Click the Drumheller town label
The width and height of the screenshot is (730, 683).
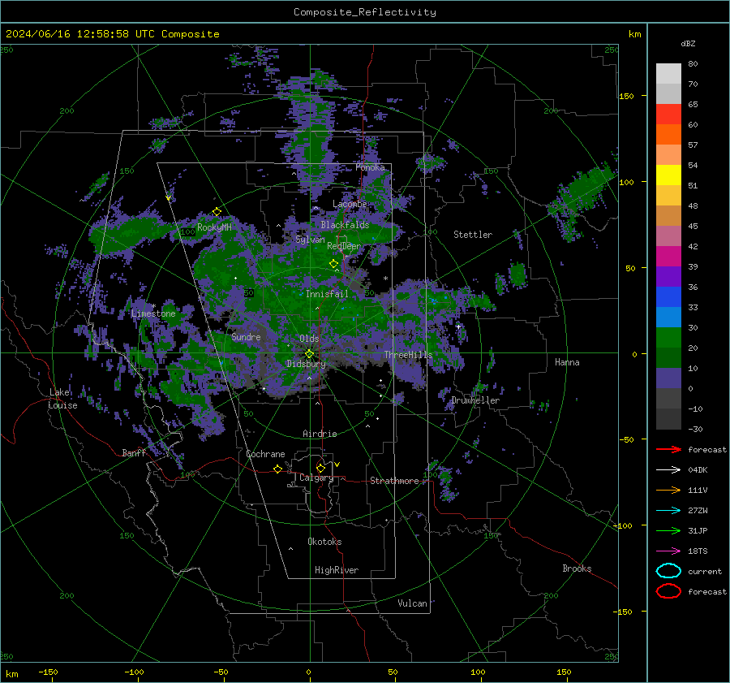pyautogui.click(x=475, y=400)
